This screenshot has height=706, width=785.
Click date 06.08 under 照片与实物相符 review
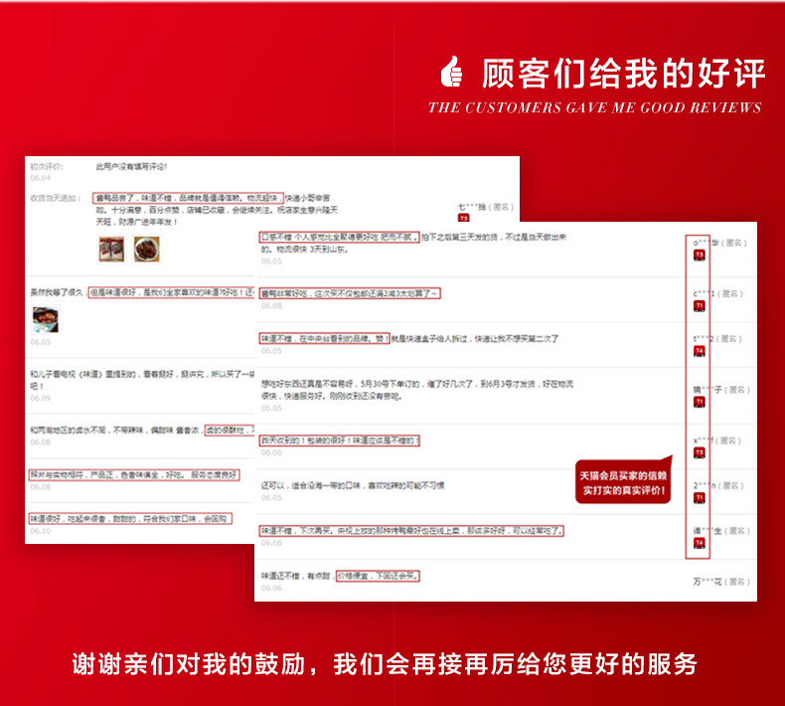[40, 486]
